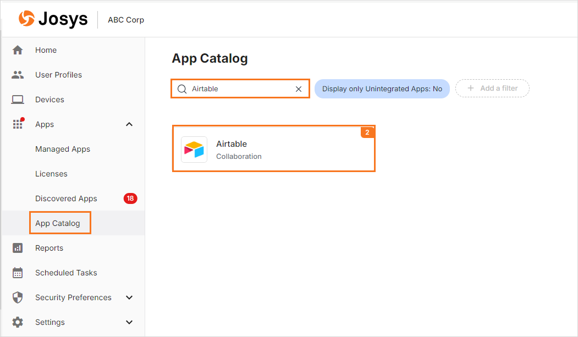Click the Reports chart icon

coord(18,248)
